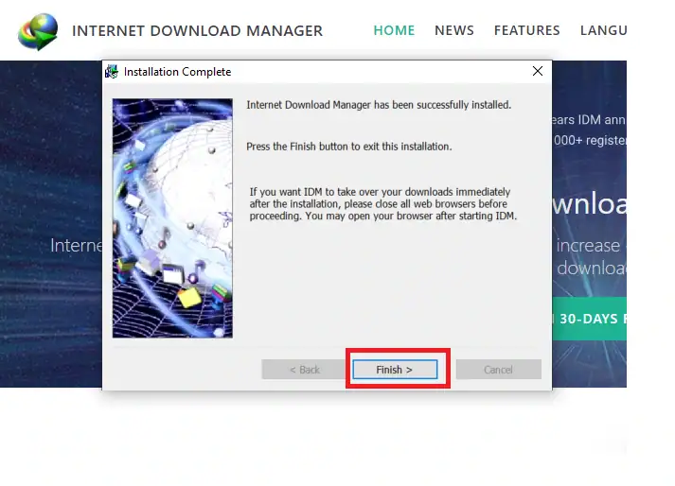Close the Installation Complete dialog with X

pos(538,72)
